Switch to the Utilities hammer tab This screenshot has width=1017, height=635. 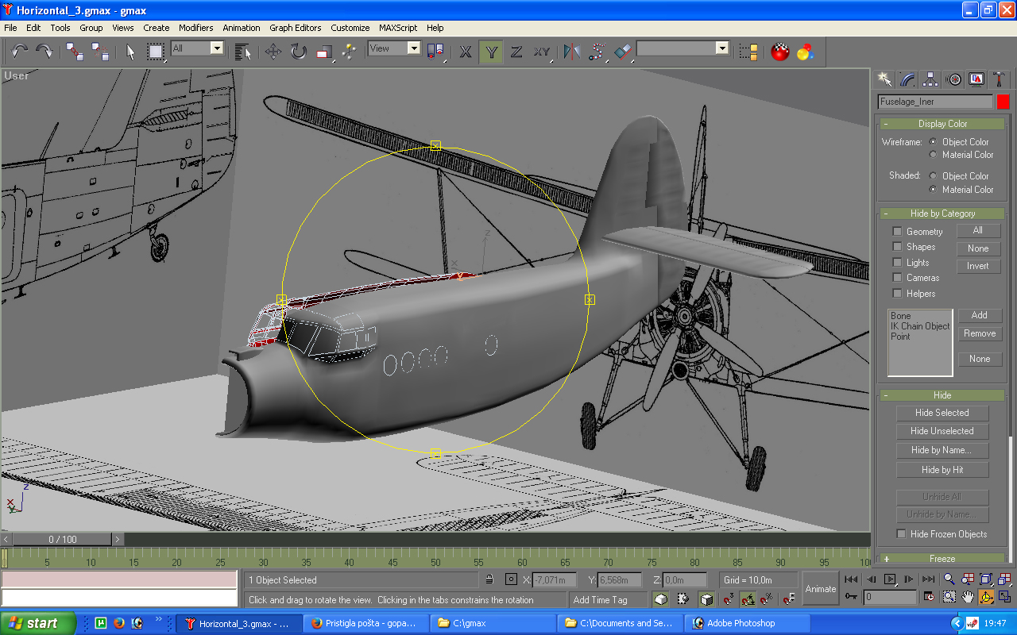1000,79
